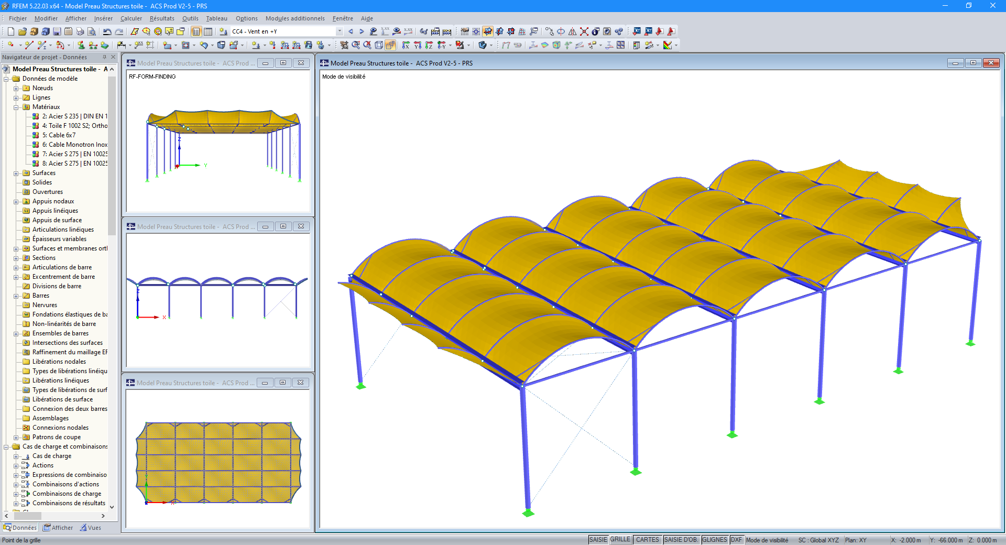Image resolution: width=1006 pixels, height=545 pixels.
Task: Expand the Noeuds tree item
Action: pos(15,88)
